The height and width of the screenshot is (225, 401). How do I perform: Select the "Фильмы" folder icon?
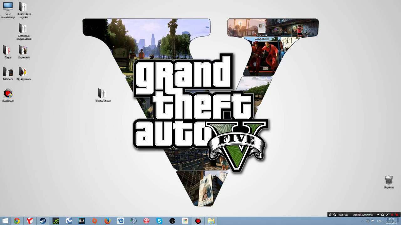(8, 73)
